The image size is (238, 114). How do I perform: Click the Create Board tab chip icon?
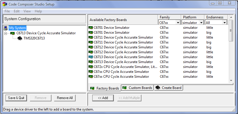[158, 88]
